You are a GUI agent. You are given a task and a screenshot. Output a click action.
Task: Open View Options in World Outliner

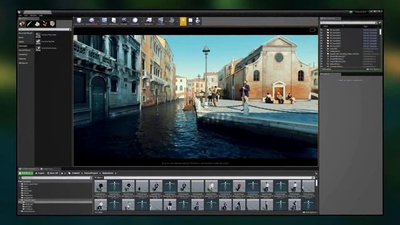pyautogui.click(x=373, y=69)
